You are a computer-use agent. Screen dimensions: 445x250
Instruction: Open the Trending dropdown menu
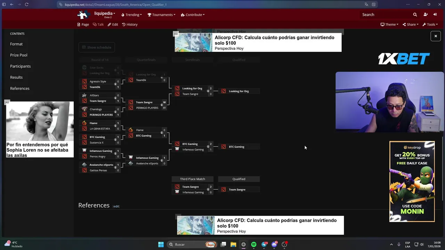131,15
